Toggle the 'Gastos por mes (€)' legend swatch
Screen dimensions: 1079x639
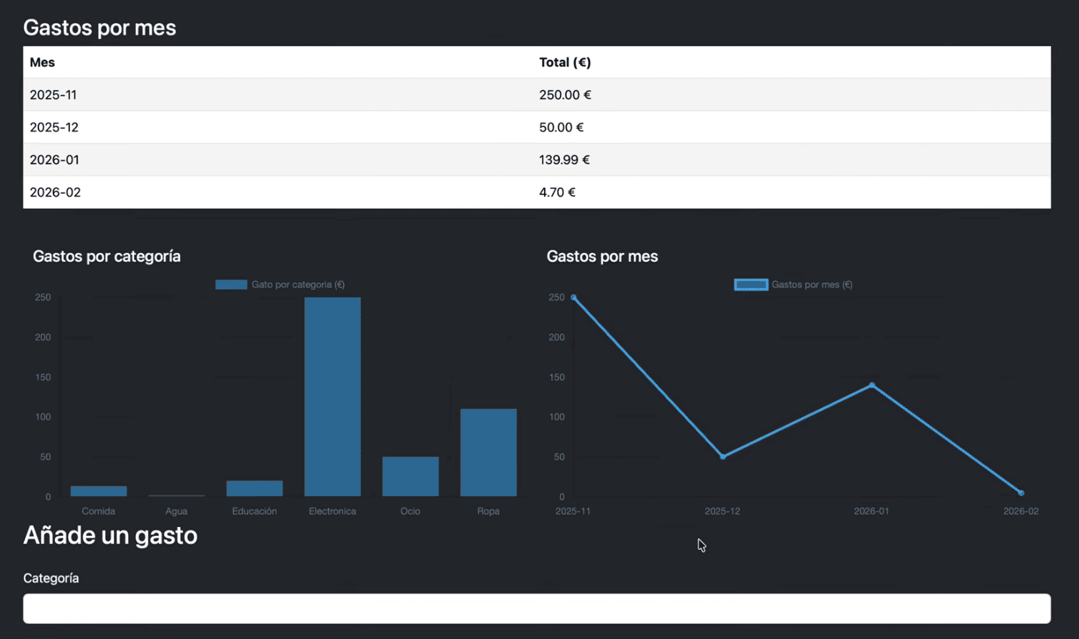tap(751, 284)
